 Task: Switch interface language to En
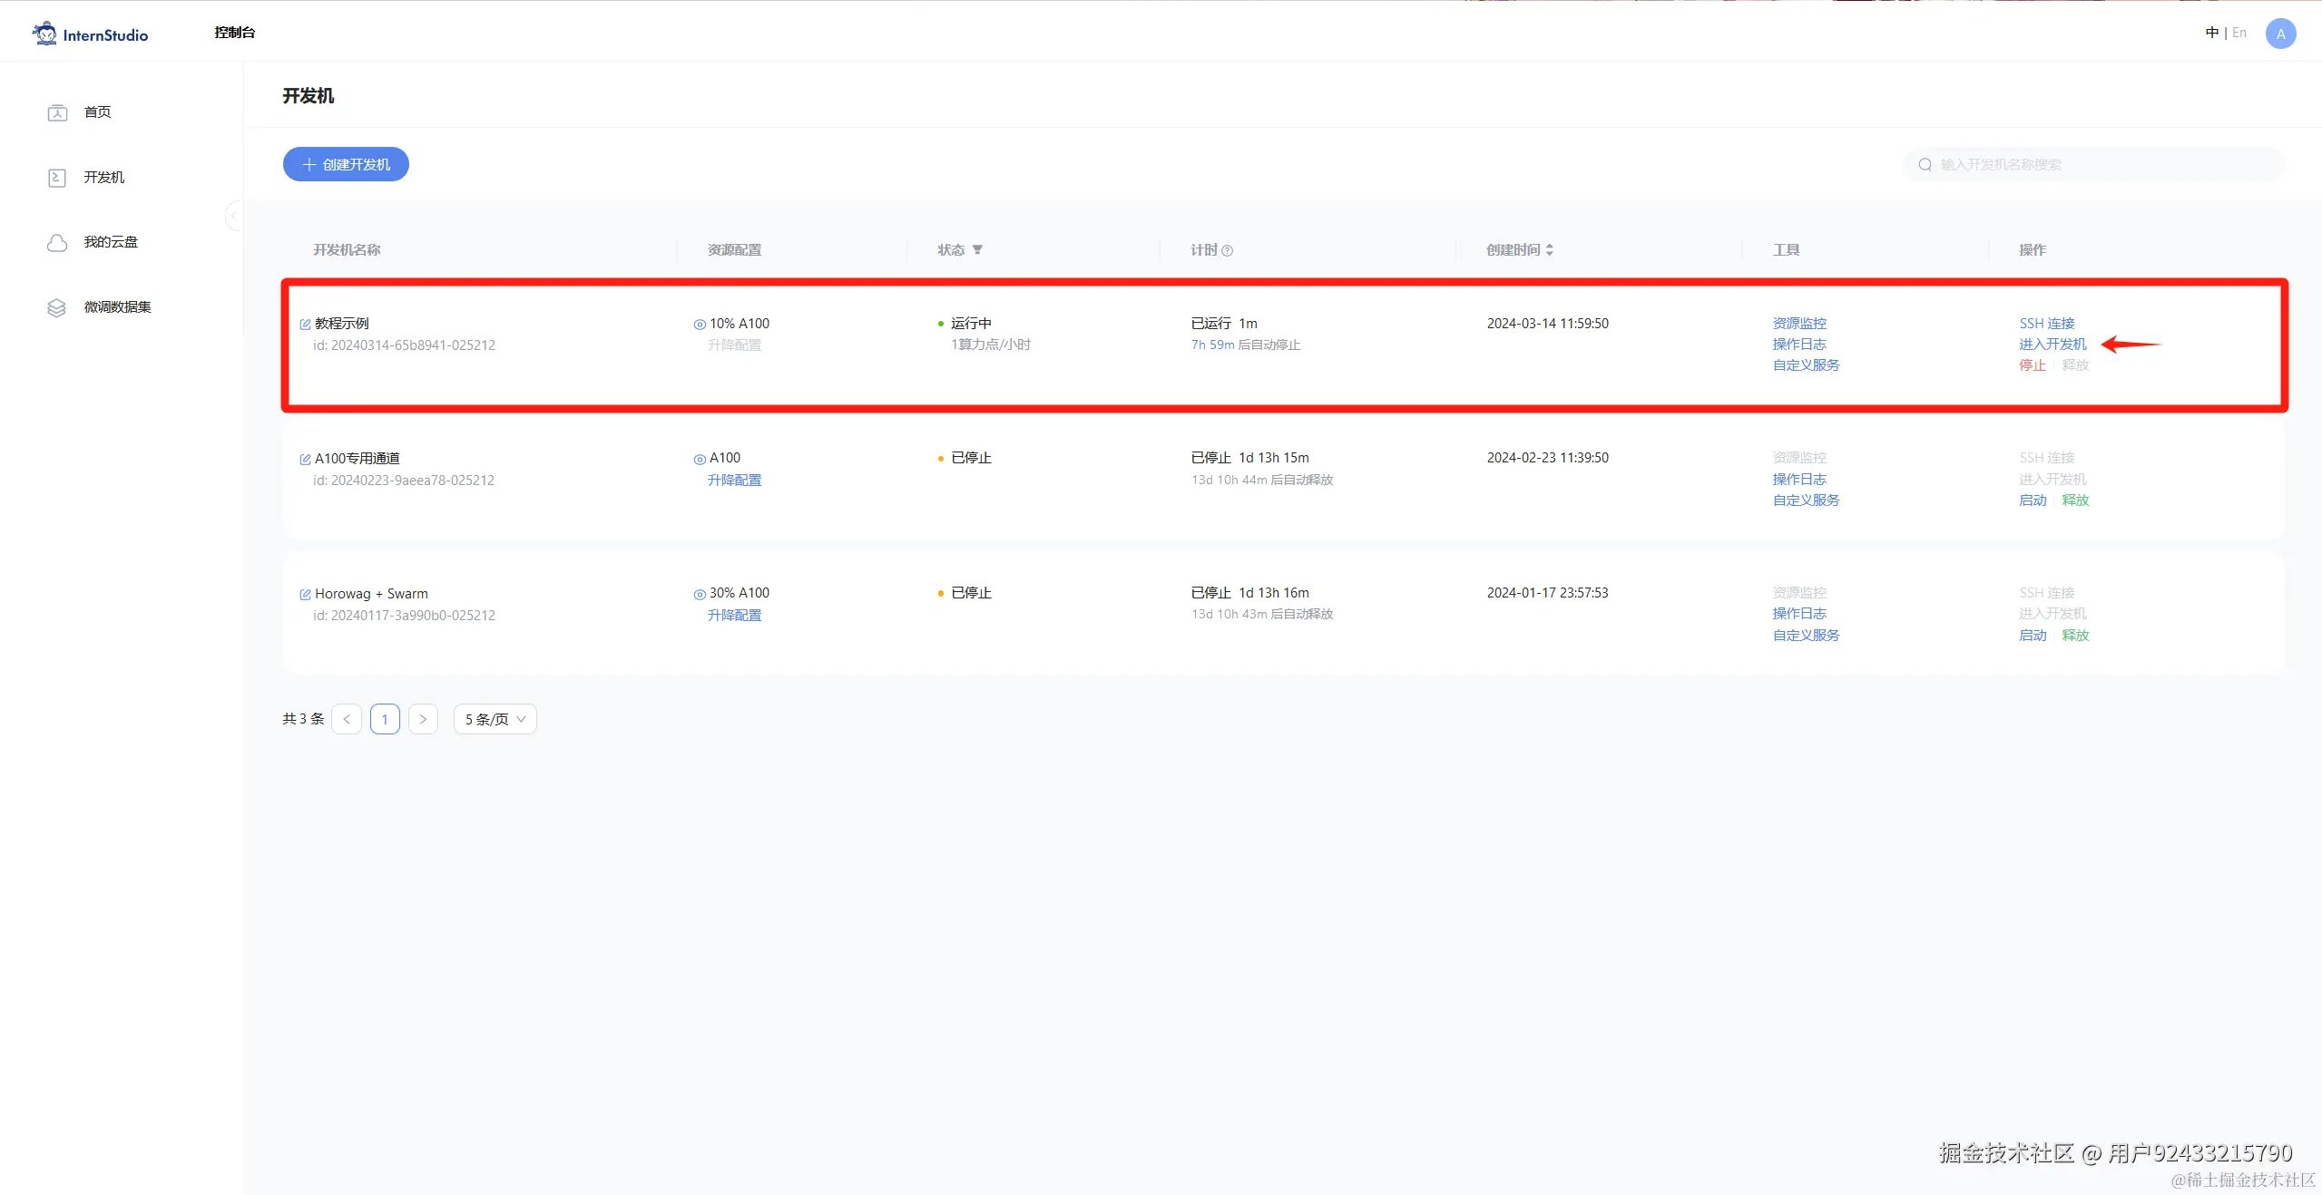[2239, 33]
